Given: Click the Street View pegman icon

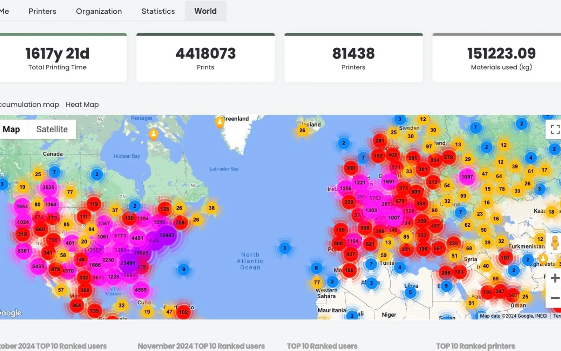Looking at the screenshot, I should pos(555,243).
